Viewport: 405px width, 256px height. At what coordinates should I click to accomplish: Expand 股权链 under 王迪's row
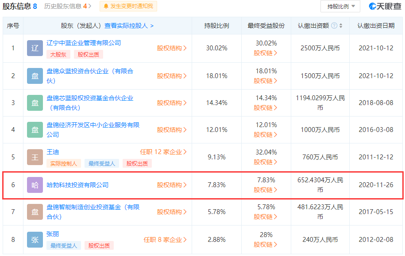click(x=266, y=162)
